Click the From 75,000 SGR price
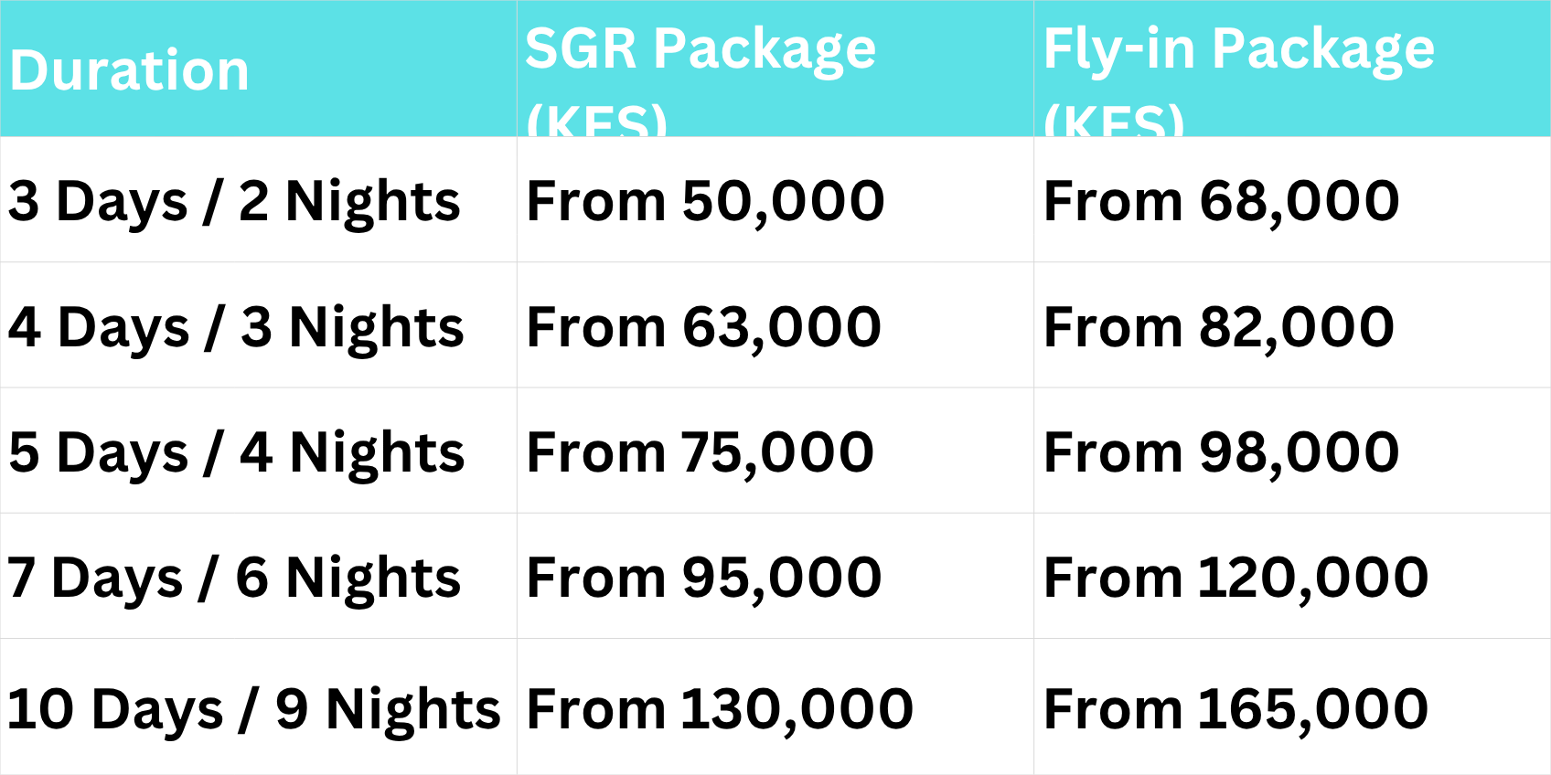 [x=700, y=452]
